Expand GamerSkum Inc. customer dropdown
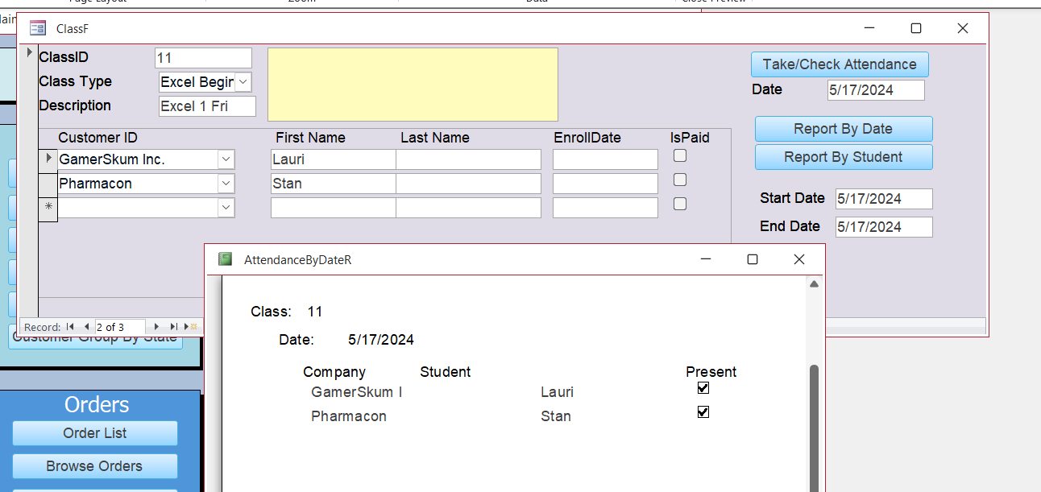1041x492 pixels. pyautogui.click(x=226, y=159)
